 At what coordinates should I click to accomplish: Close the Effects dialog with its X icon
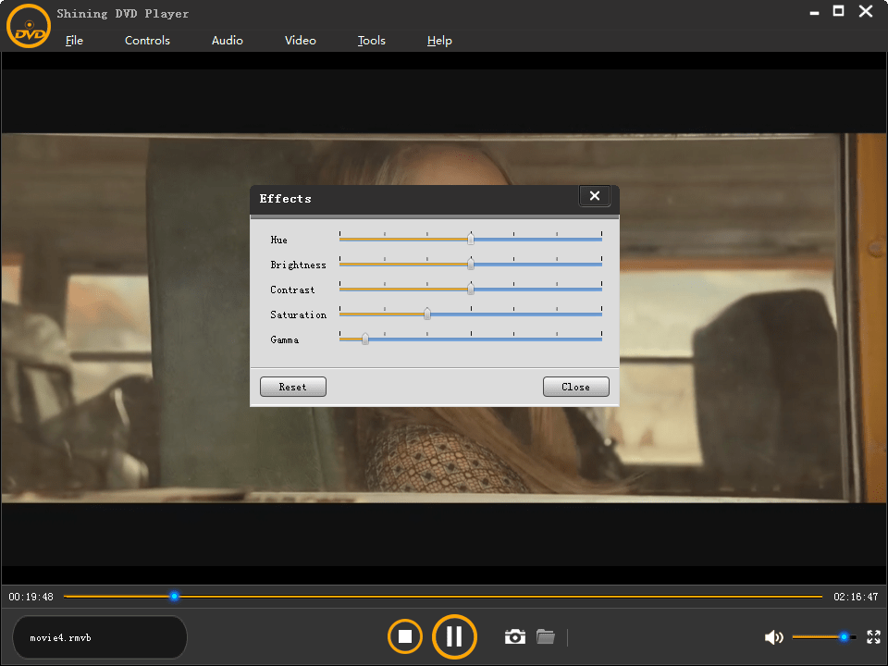(594, 195)
